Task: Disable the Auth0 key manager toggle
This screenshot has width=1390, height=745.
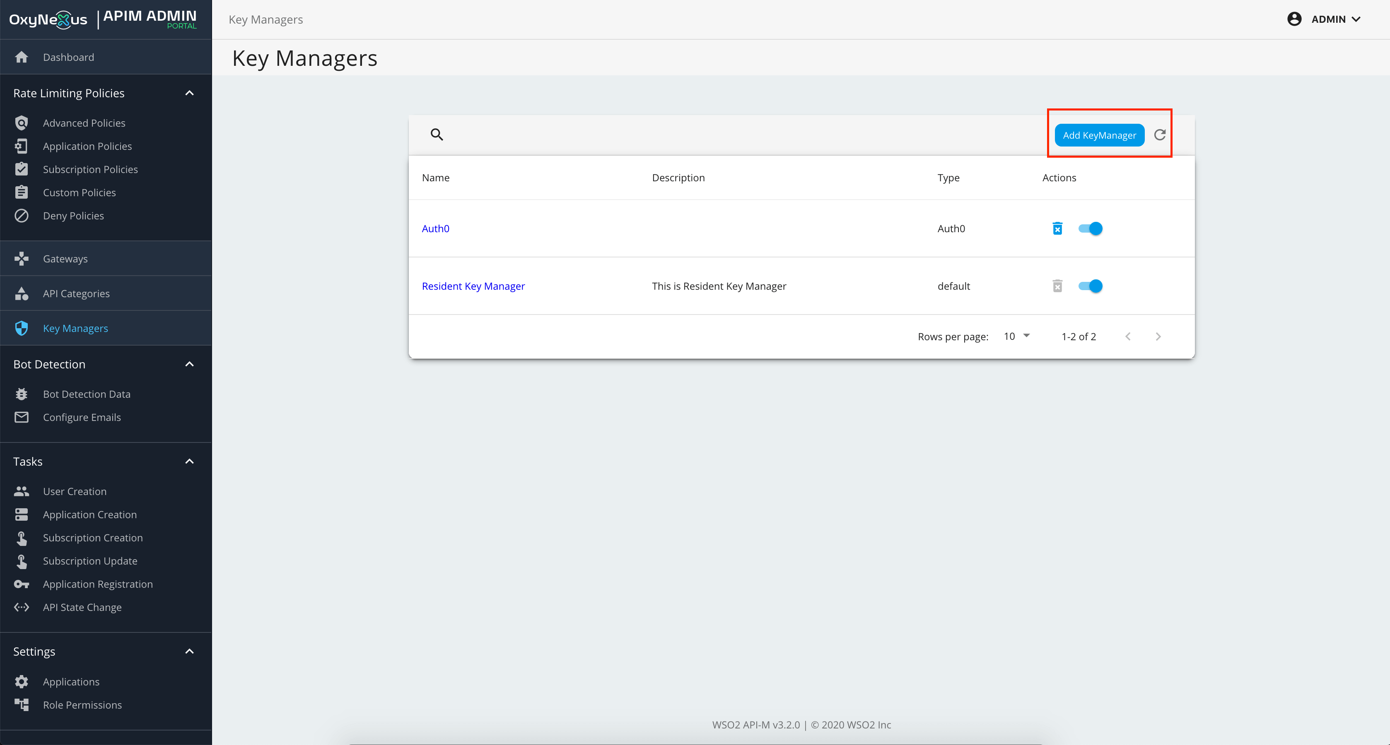Action: tap(1090, 228)
